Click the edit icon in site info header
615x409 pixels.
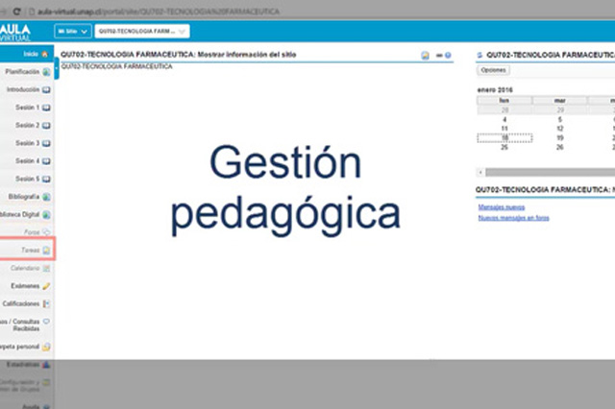[426, 56]
